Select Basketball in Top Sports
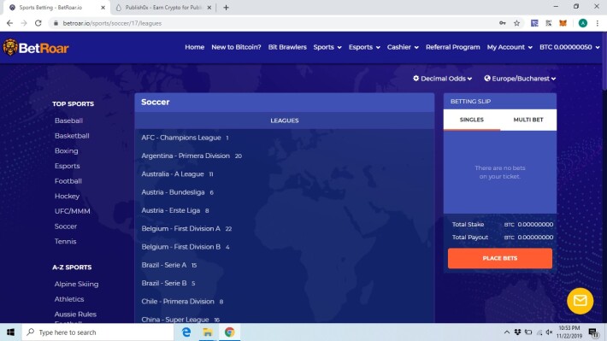Screen dimensions: 607x341 coord(72,136)
